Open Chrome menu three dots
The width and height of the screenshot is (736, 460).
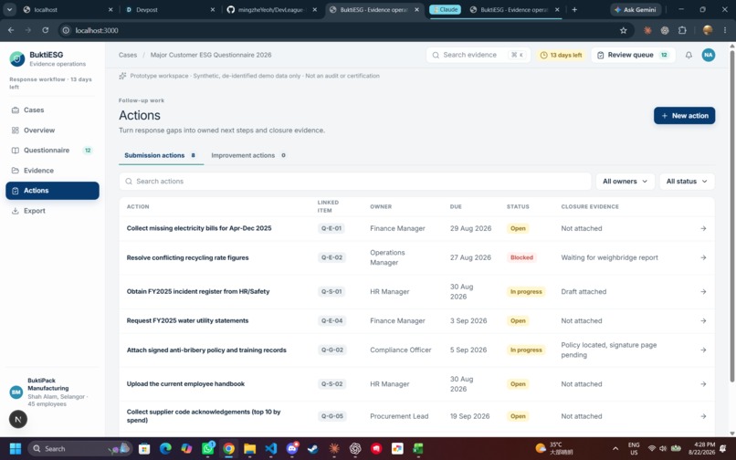click(725, 30)
